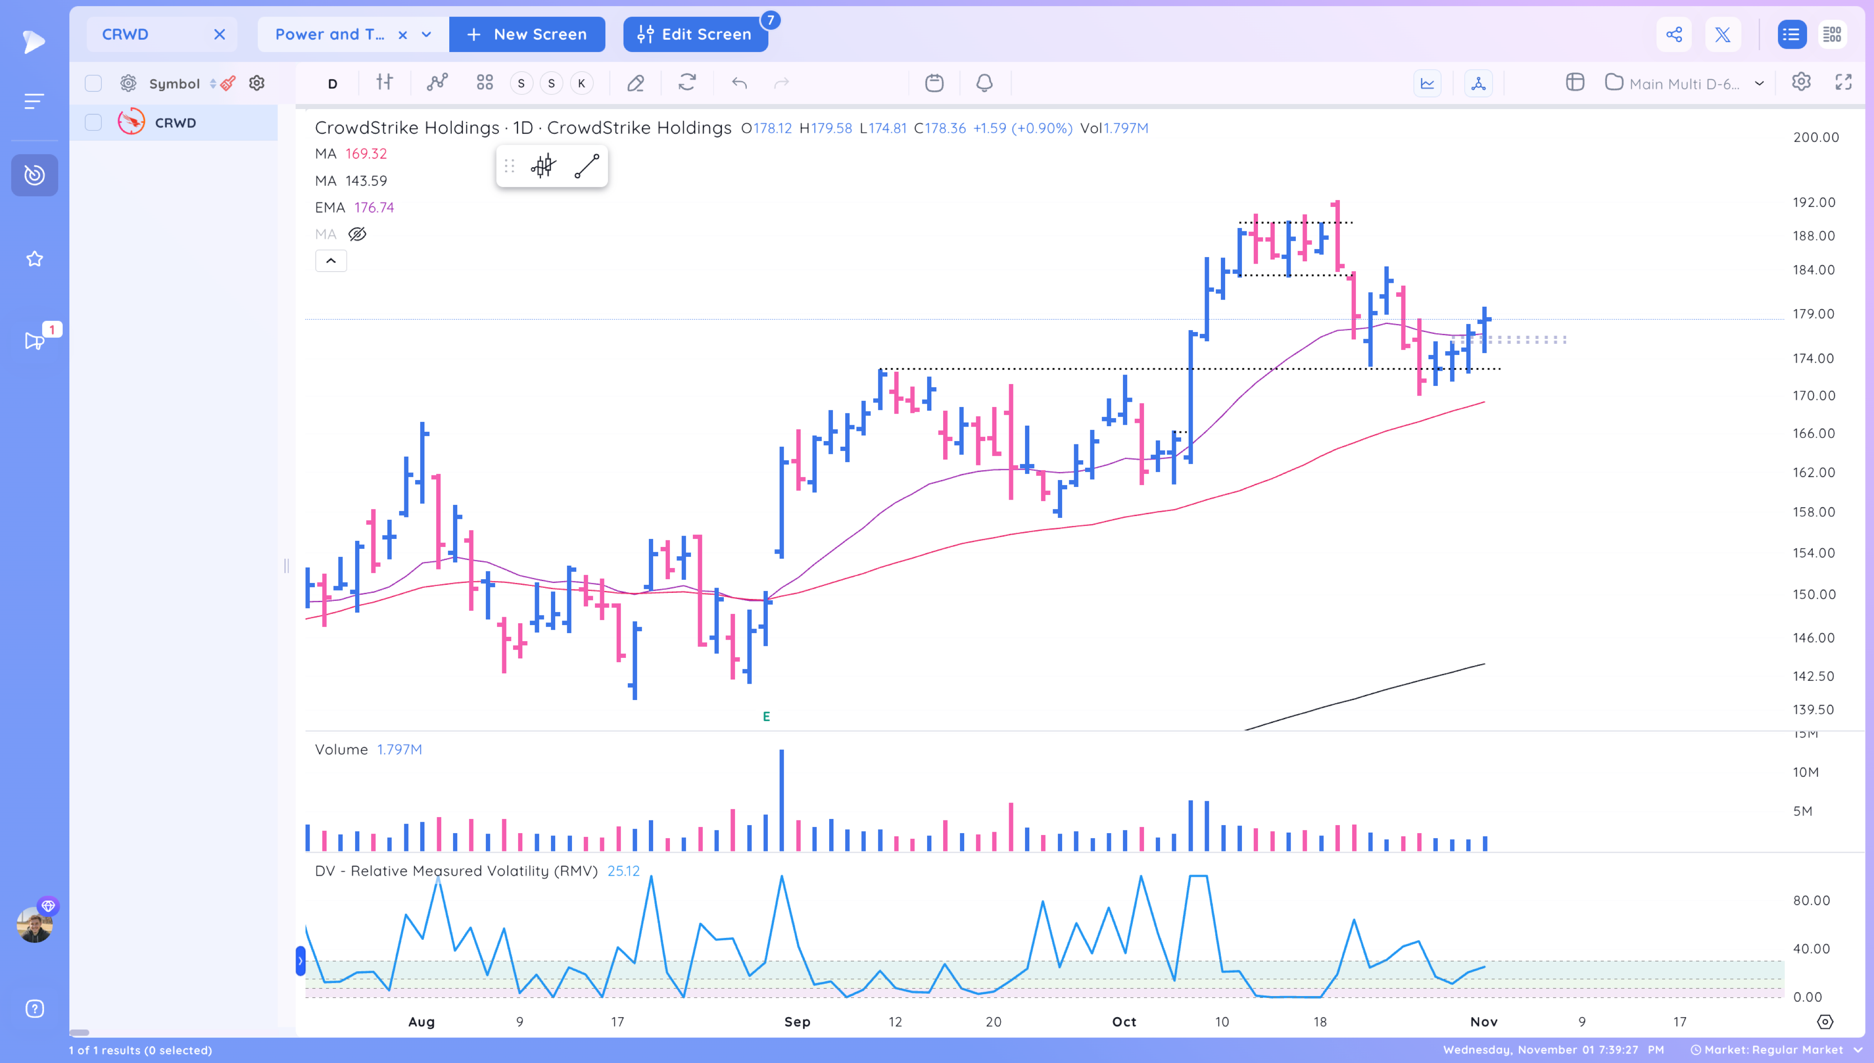The width and height of the screenshot is (1874, 1063).
Task: Open the sidebar menu lines icon
Action: [34, 102]
